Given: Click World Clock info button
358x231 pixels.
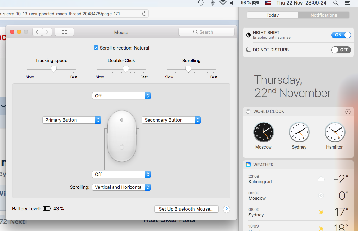Looking at the screenshot, I should coord(348,112).
